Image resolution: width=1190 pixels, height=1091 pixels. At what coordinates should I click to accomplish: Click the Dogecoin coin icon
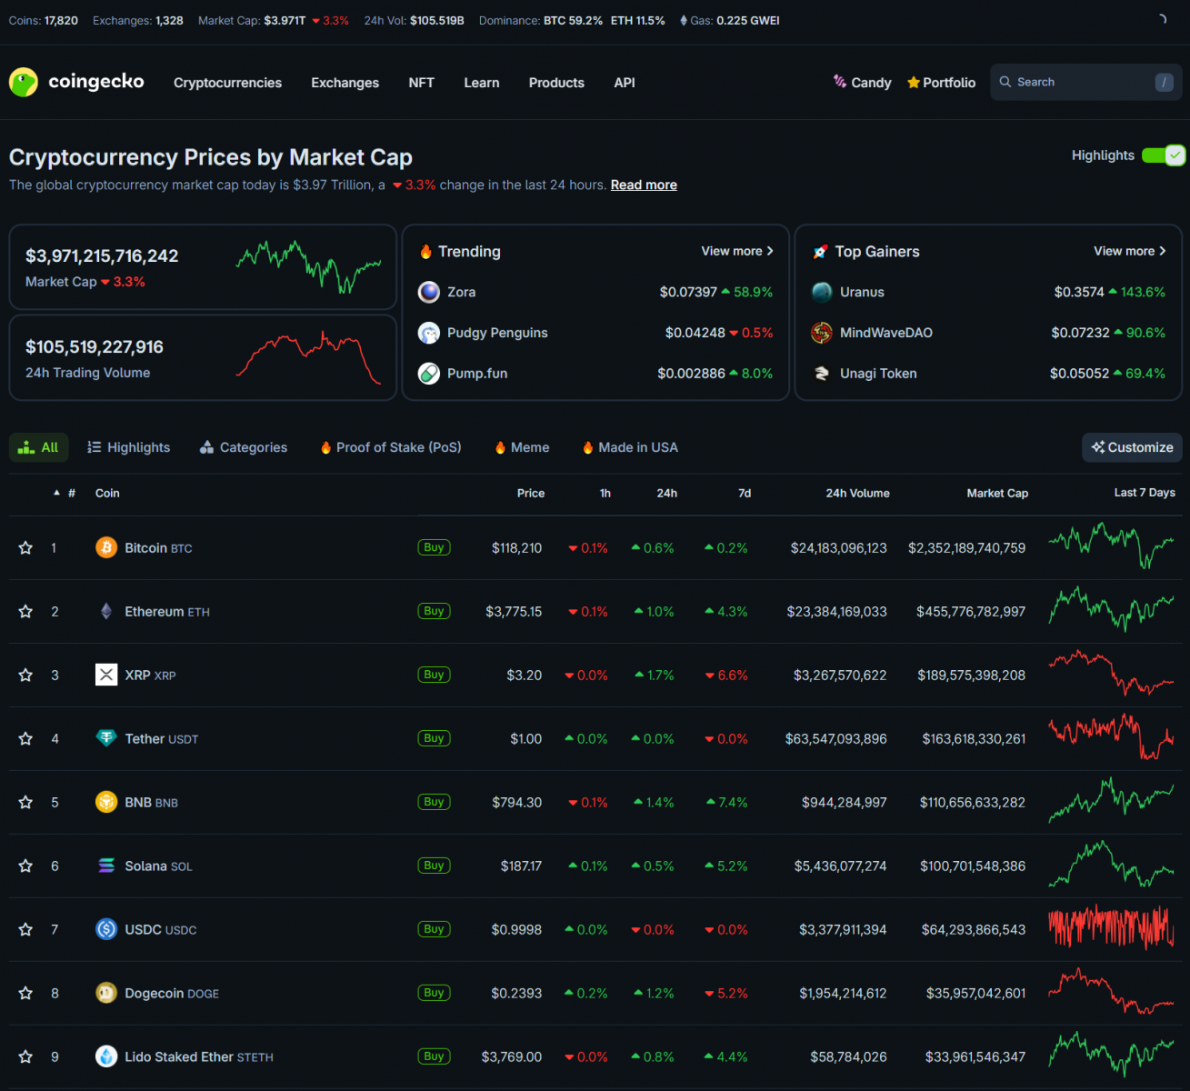point(106,993)
